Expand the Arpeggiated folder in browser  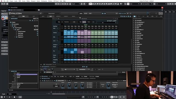pos(134,24)
